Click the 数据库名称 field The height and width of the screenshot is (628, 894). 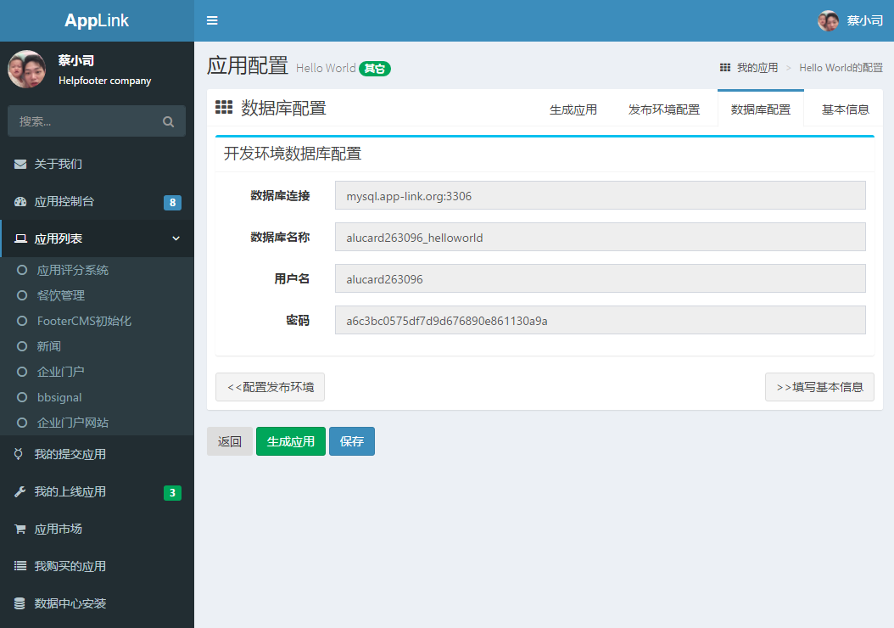pyautogui.click(x=601, y=238)
